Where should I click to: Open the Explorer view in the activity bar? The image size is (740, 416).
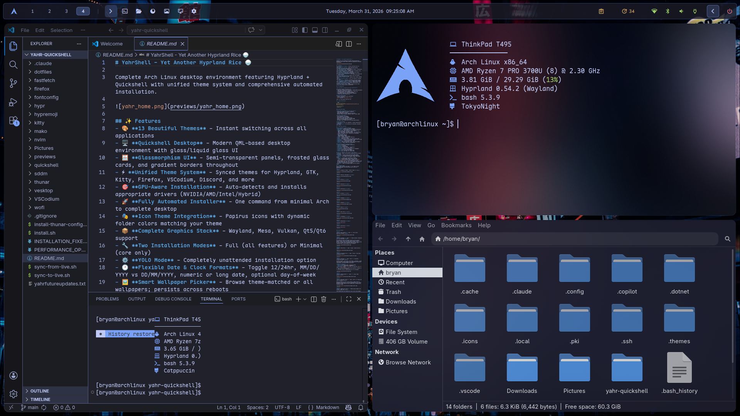pos(13,46)
